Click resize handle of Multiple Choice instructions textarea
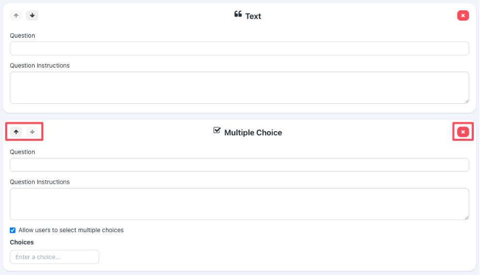This screenshot has width=480, height=275. click(x=467, y=218)
